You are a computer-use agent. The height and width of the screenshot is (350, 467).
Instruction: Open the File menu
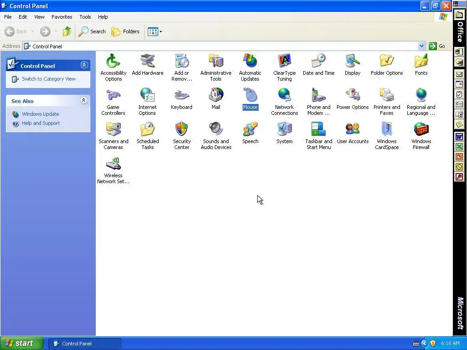click(8, 17)
